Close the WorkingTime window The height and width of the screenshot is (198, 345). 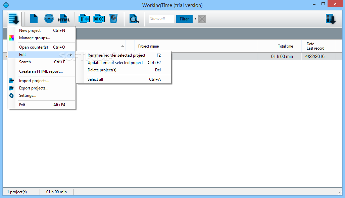335,4
